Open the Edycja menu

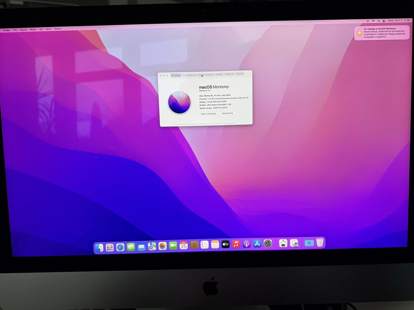(24, 30)
